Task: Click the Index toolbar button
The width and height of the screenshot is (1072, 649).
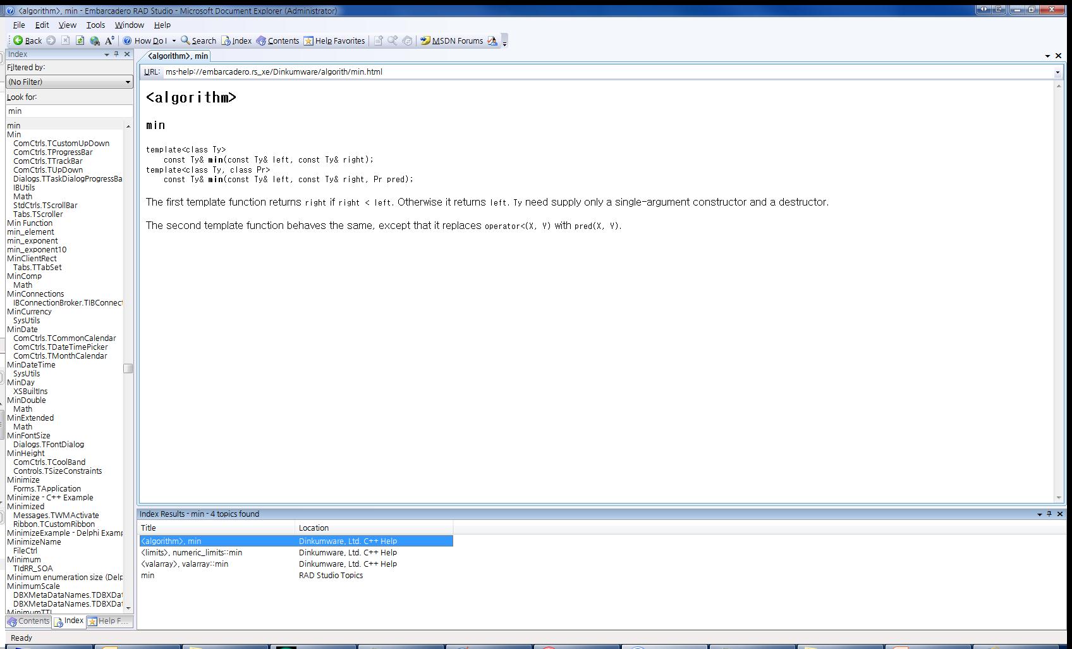Action: tap(236, 40)
